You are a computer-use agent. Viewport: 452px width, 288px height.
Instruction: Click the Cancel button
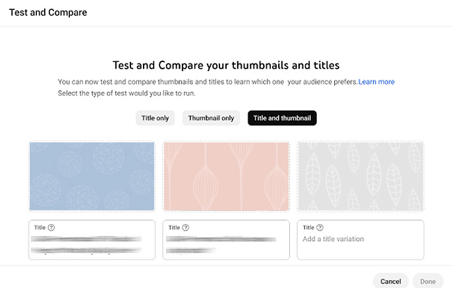tap(391, 281)
